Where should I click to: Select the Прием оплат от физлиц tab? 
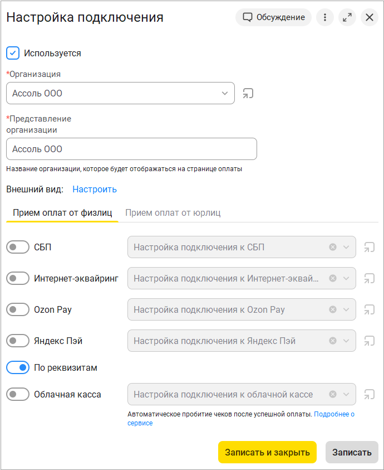[x=62, y=213]
